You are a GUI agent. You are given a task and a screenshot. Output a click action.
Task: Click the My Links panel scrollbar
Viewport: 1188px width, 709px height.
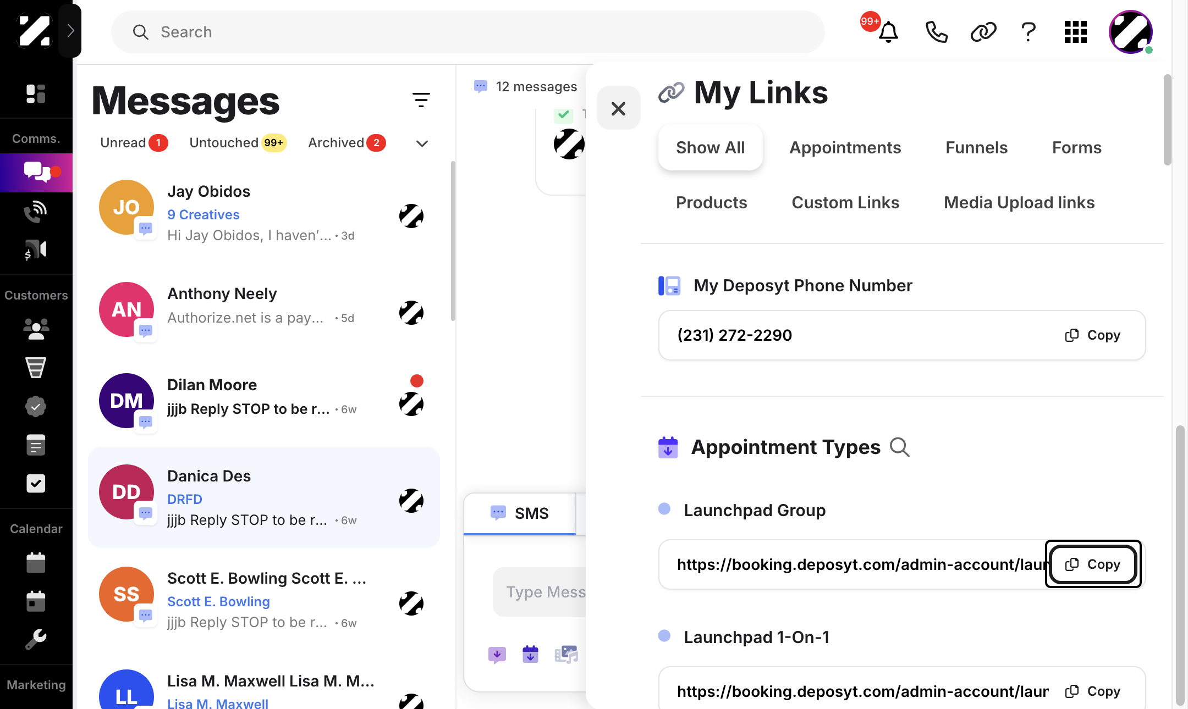(x=1168, y=120)
